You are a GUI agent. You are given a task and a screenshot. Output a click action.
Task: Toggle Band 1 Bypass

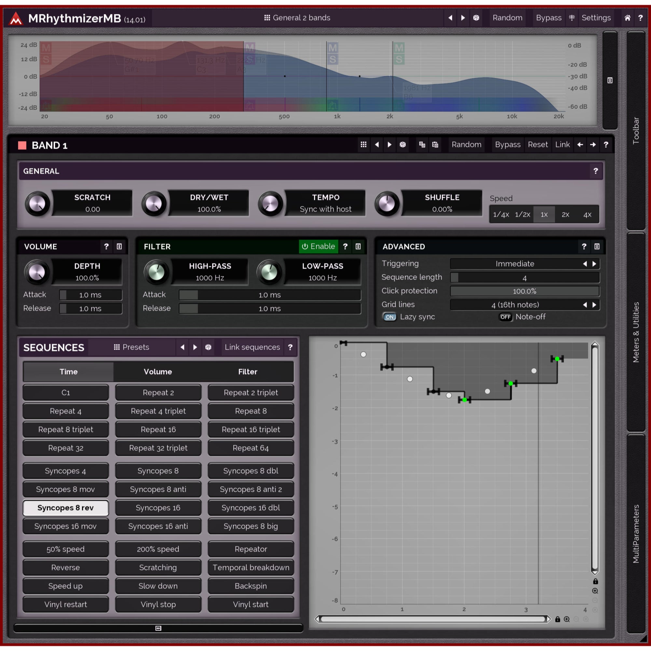507,145
